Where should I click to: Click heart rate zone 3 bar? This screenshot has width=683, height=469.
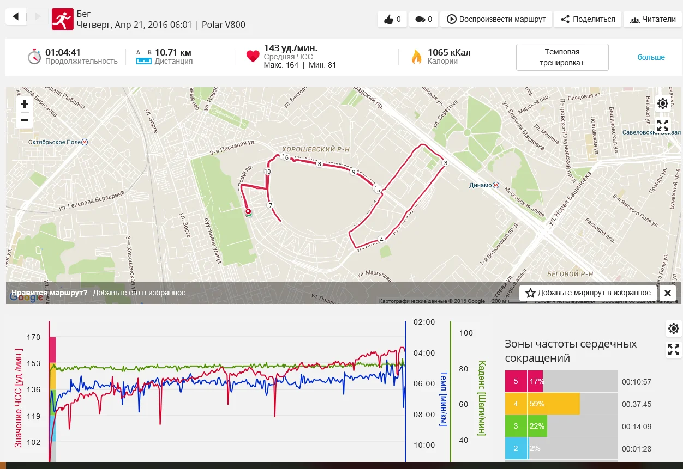(561, 427)
